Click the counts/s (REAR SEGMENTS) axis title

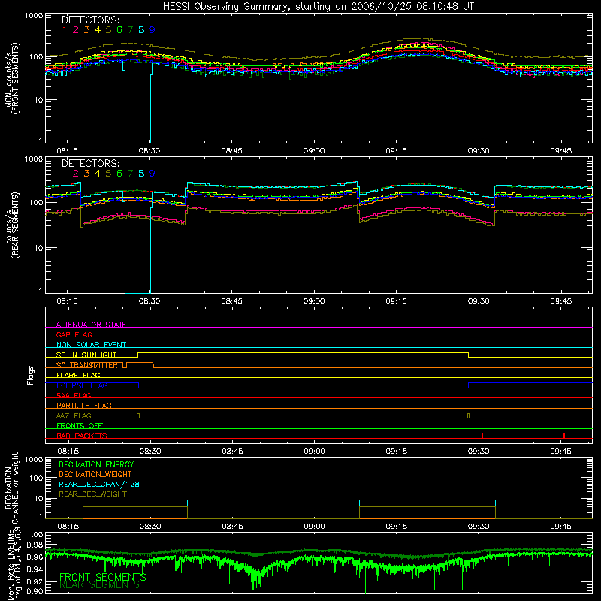(12, 225)
